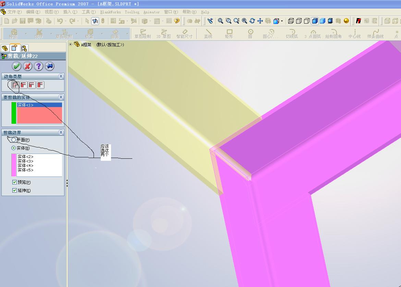Open help via purple question mark
The image size is (401, 287).
[39, 66]
